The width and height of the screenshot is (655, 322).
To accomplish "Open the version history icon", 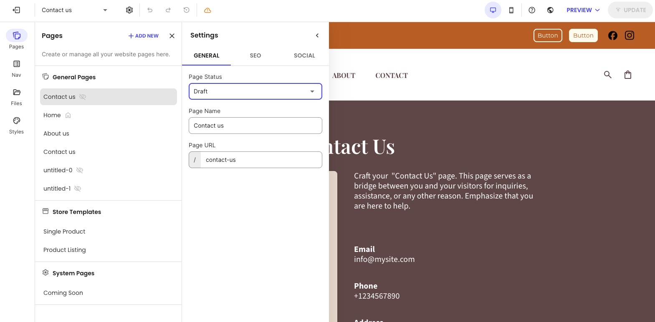I will point(187,10).
